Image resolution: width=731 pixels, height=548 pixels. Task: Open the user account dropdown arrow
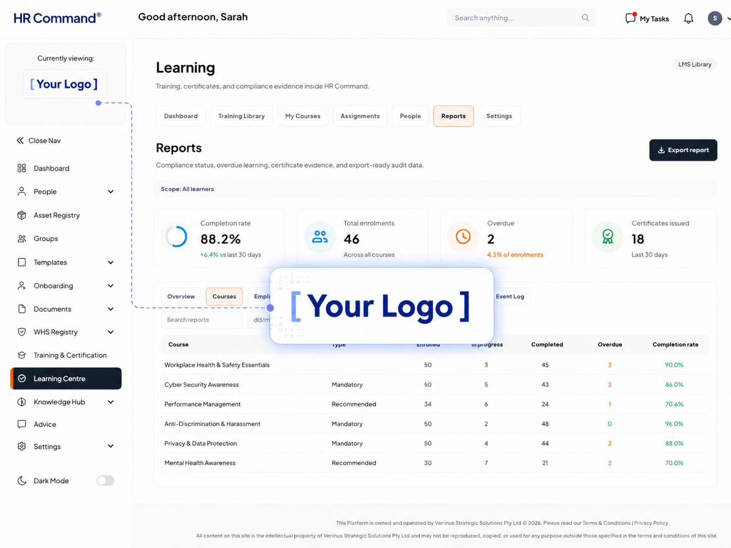tap(728, 19)
